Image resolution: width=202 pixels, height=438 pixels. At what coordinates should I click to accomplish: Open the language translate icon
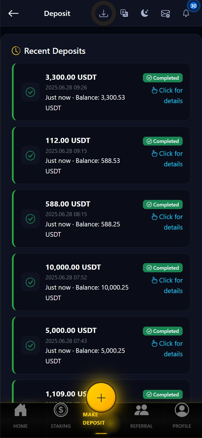[124, 13]
